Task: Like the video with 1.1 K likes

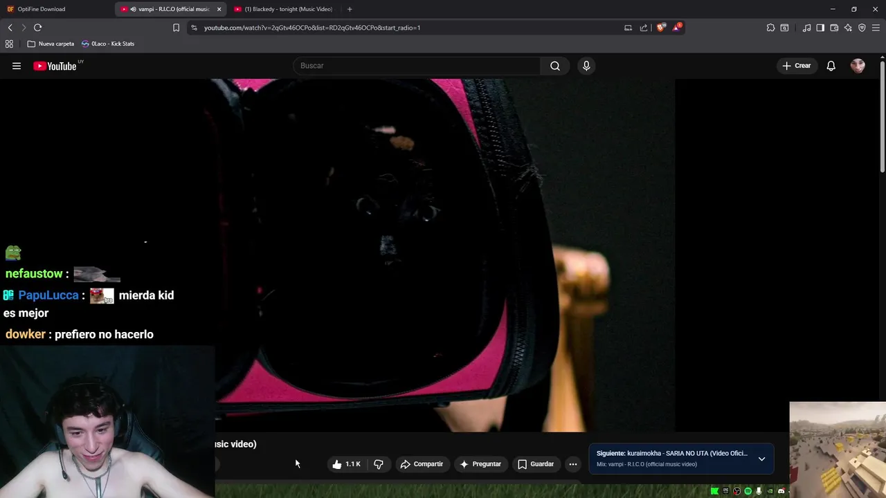Action: point(345,464)
